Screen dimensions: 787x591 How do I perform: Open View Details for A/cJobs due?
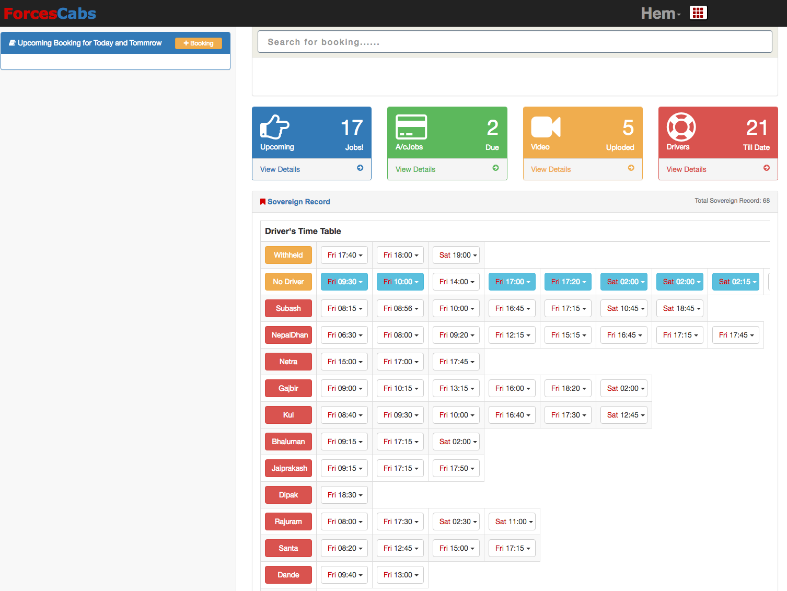(415, 169)
